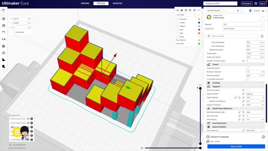Collapse the Travel settings section
Viewport: 268px width, 151px height.
click(235, 65)
